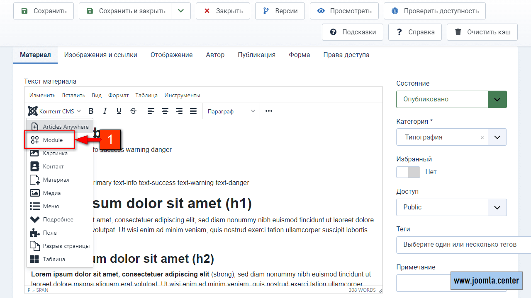Switch to the Публикация tab
Viewport: 531px width, 298px height.
pyautogui.click(x=256, y=55)
